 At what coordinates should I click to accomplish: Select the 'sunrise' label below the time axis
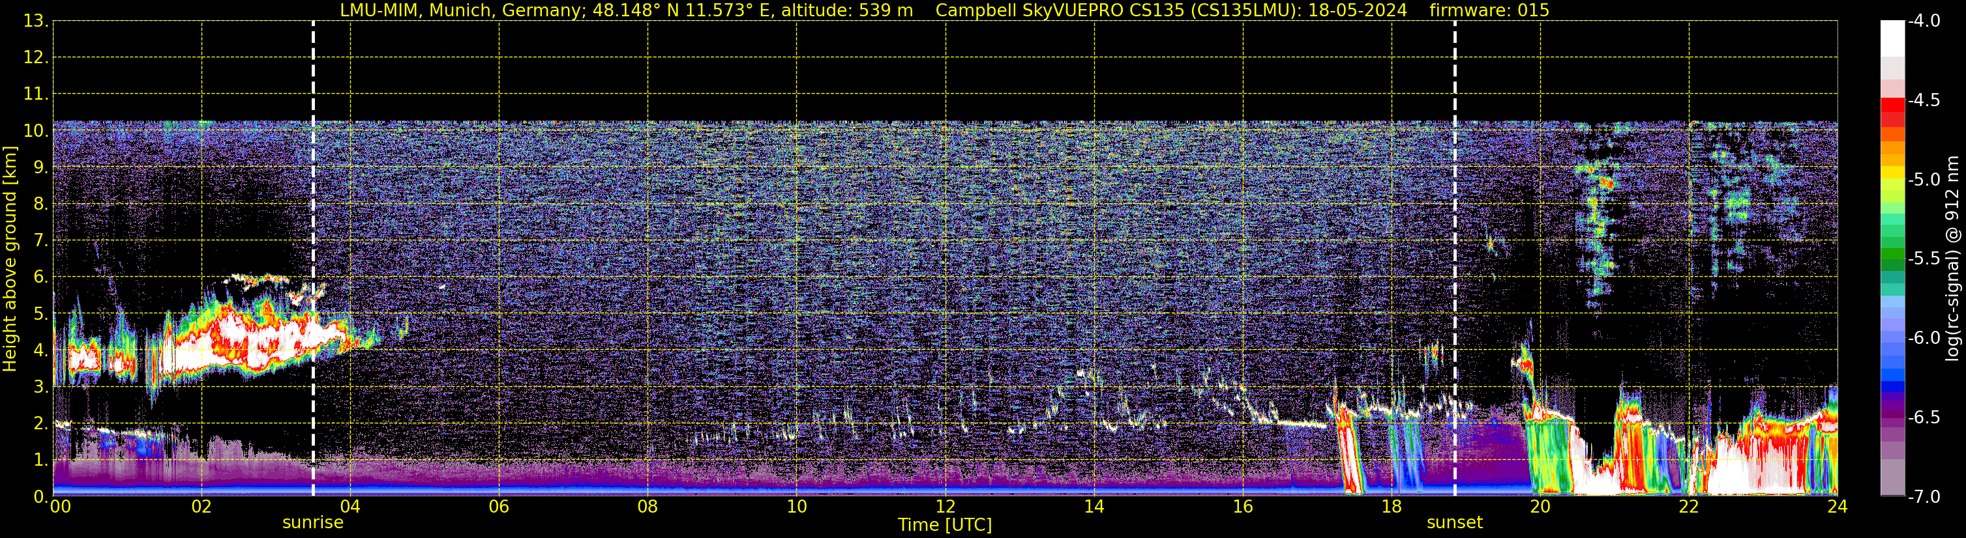coord(313,523)
